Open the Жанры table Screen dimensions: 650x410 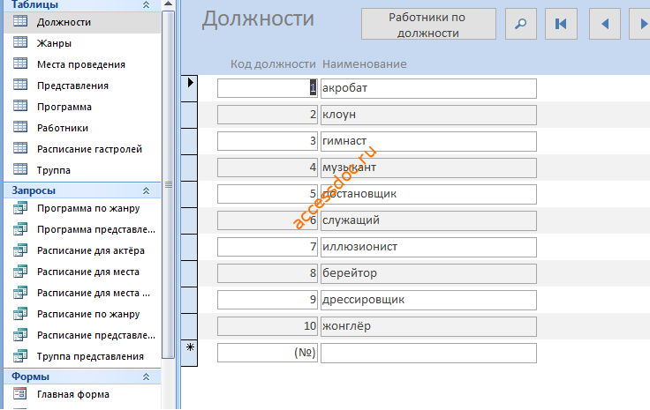(54, 43)
